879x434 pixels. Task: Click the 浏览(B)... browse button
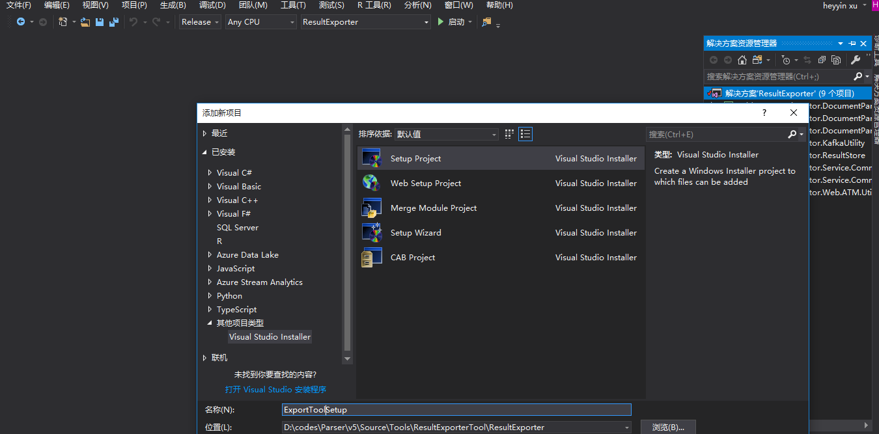(x=668, y=427)
